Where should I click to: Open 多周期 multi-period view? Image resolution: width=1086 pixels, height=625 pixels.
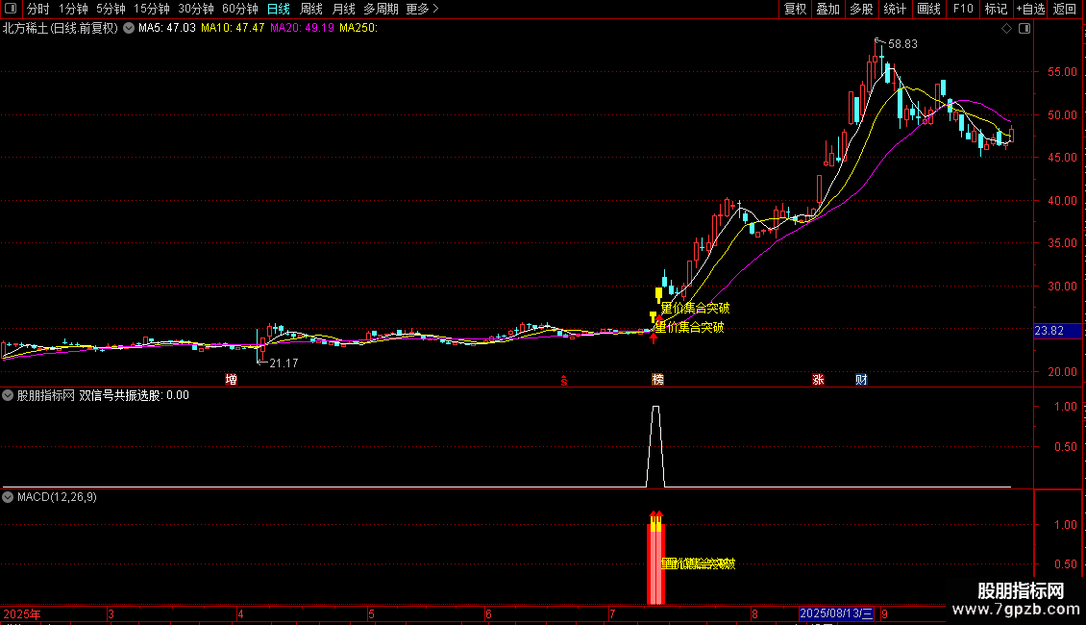pos(381,9)
